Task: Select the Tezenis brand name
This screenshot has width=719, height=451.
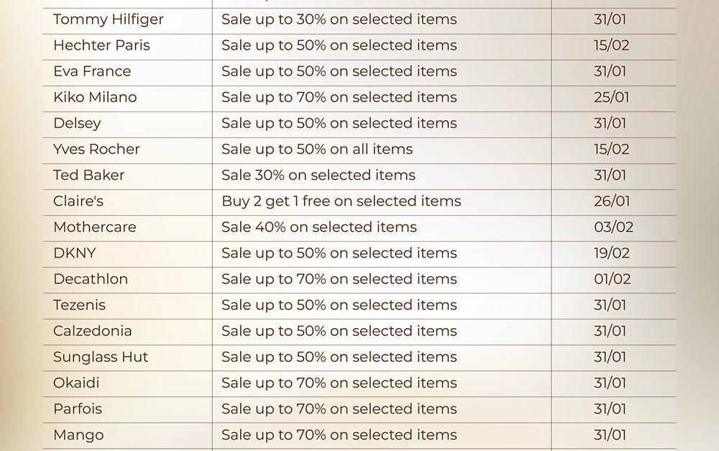Action: (x=79, y=304)
